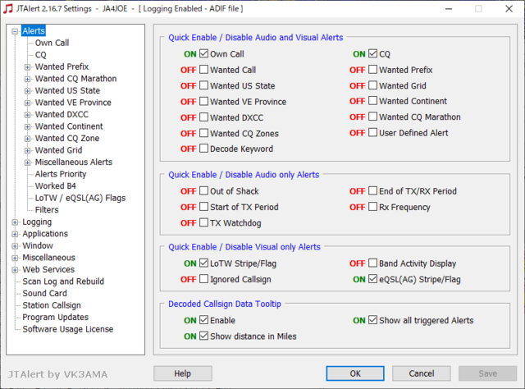Screen dimensions: 525x389
Task: Expand the Logging tree node
Action: 15,222
